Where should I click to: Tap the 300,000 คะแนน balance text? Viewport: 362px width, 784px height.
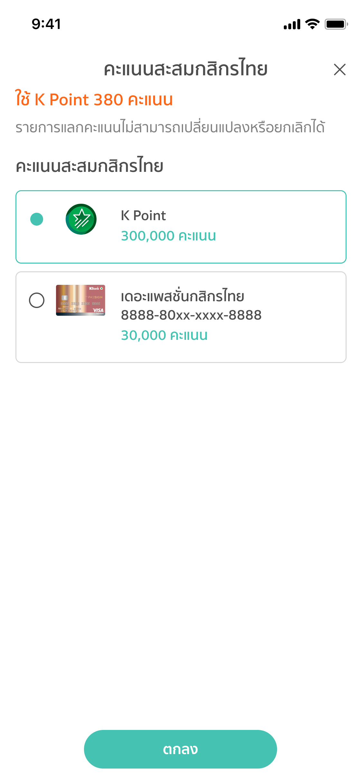coord(168,236)
